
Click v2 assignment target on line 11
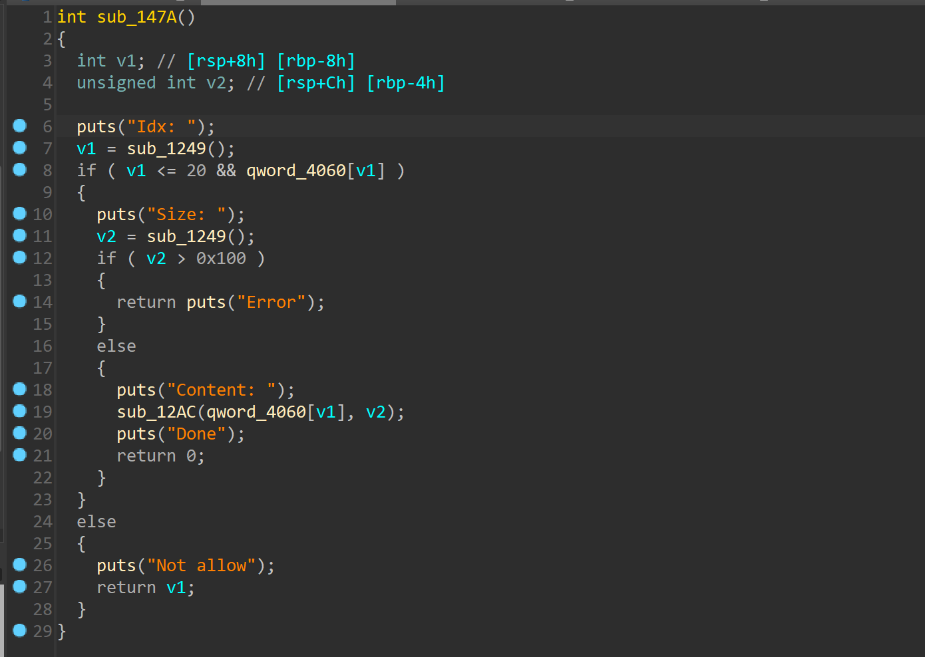click(x=106, y=237)
